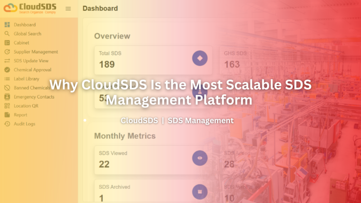The width and height of the screenshot is (361, 203).
Task: Click the Banned Chemicals icon
Action: click(x=7, y=88)
